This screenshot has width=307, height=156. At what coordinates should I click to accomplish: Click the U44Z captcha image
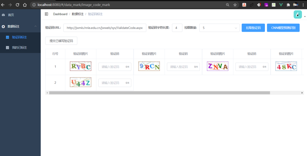click(80, 82)
